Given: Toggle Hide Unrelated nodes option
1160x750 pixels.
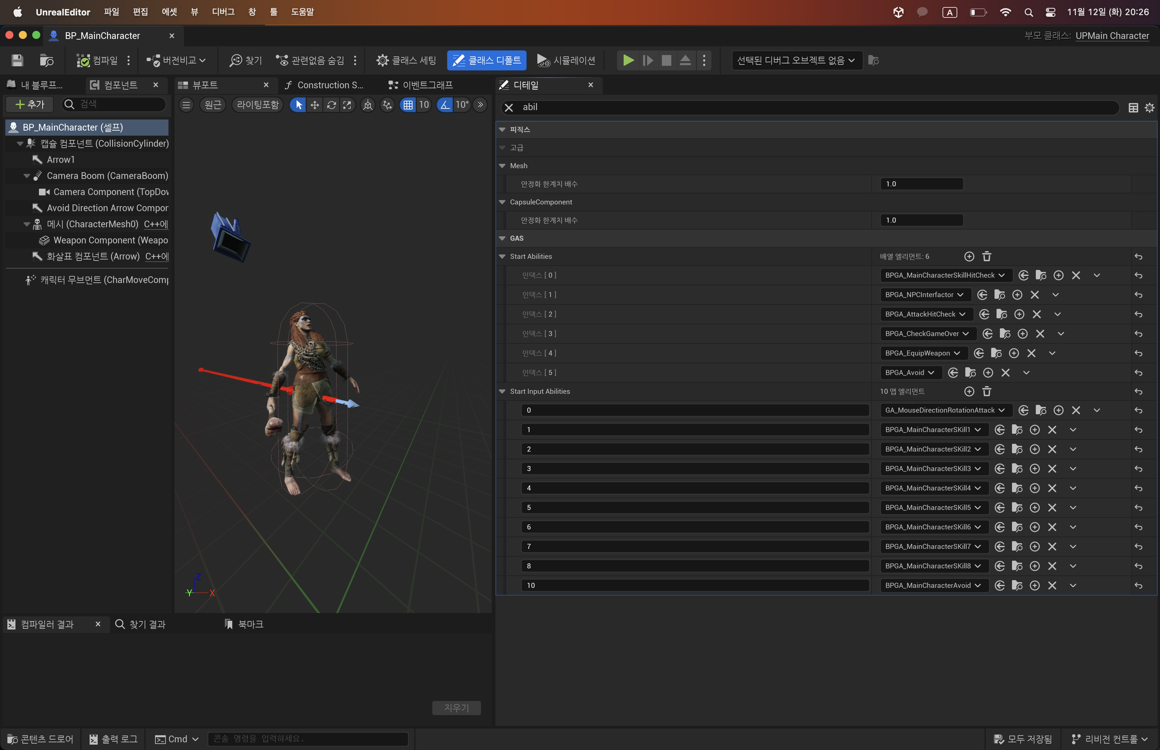Looking at the screenshot, I should pos(310,60).
